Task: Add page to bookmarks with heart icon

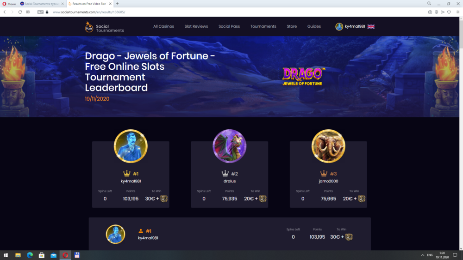Action: pos(449,12)
